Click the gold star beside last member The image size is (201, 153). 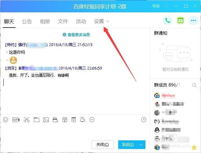click(194, 147)
